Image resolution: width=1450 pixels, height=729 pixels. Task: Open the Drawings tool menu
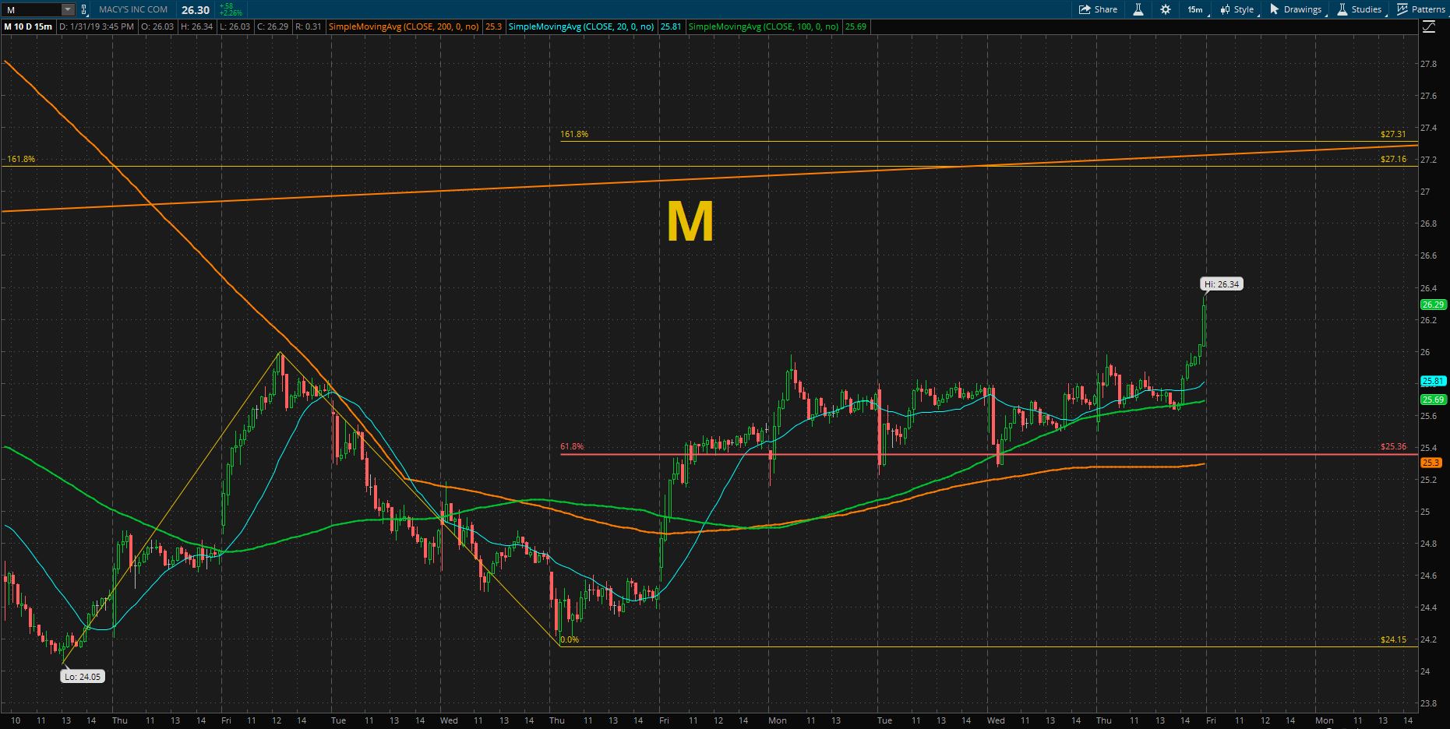point(1295,9)
